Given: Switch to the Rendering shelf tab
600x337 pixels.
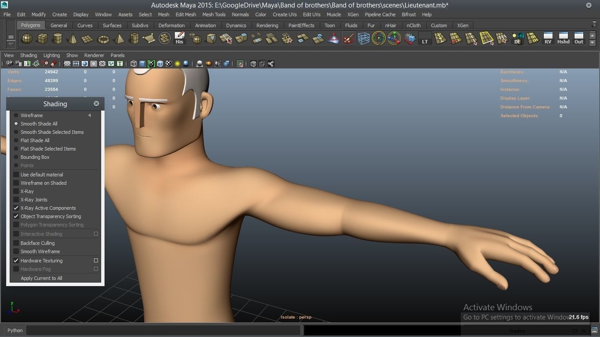Looking at the screenshot, I should (267, 25).
